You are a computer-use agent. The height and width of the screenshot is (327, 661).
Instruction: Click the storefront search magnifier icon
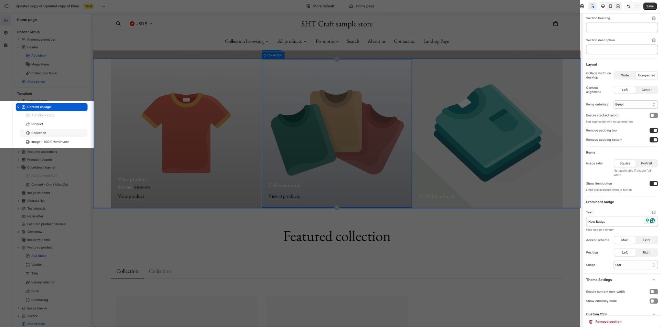point(118,24)
